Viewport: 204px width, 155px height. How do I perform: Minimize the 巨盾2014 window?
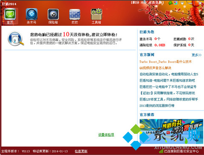click(190, 3)
